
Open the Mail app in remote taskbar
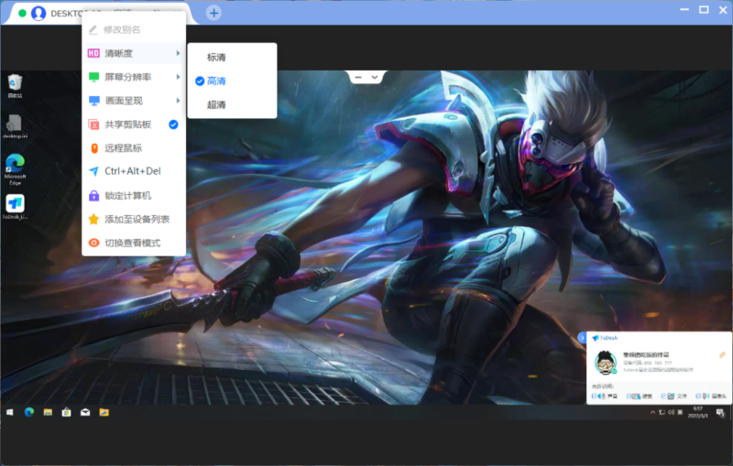(x=85, y=412)
